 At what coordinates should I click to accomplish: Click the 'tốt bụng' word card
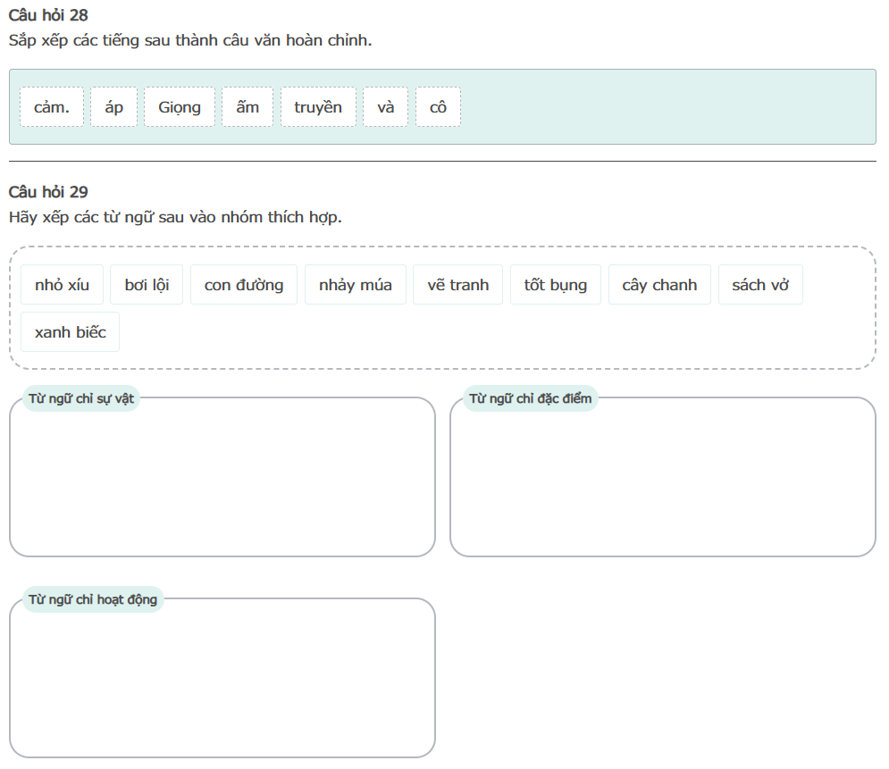pyautogui.click(x=556, y=285)
